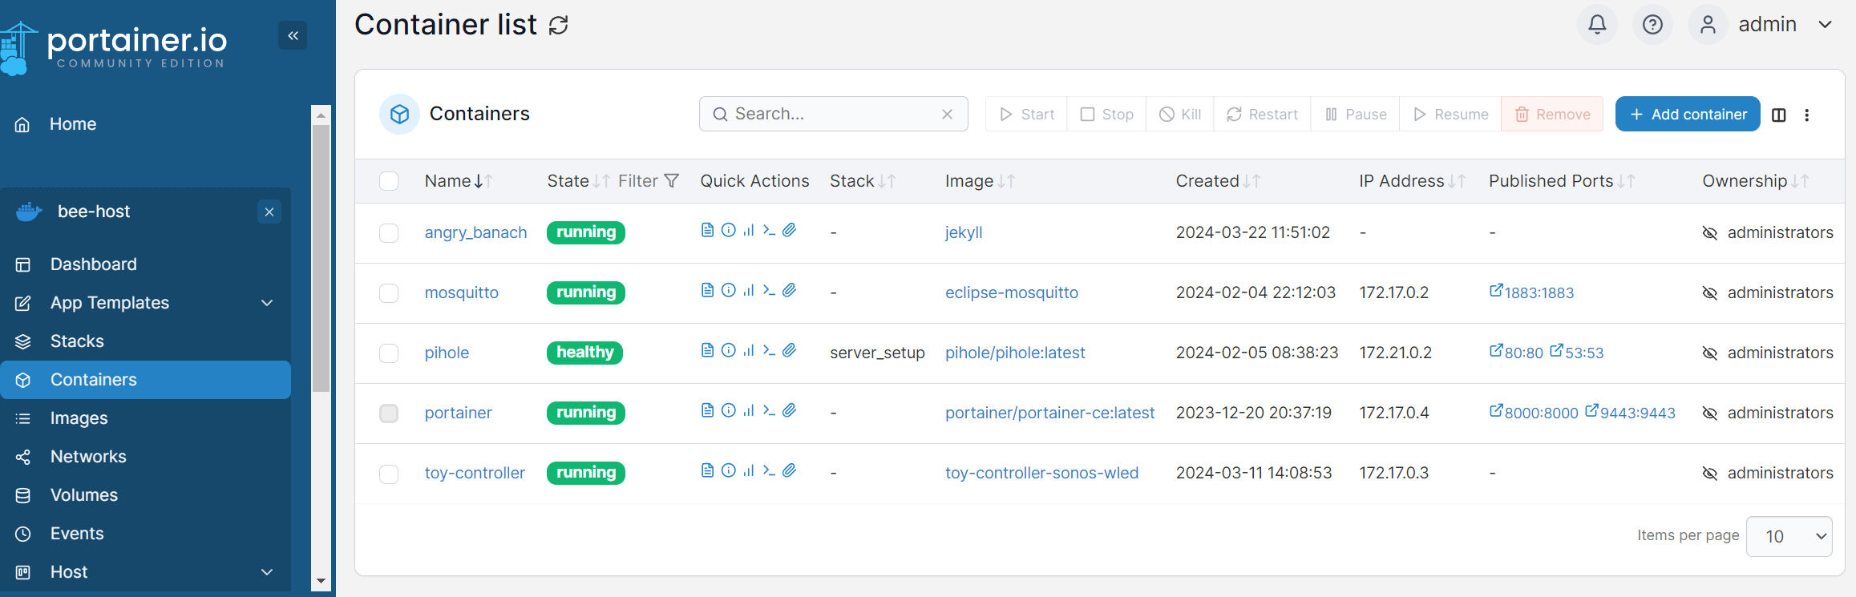
Task: Click attach icon for toy-controller container
Action: click(790, 471)
